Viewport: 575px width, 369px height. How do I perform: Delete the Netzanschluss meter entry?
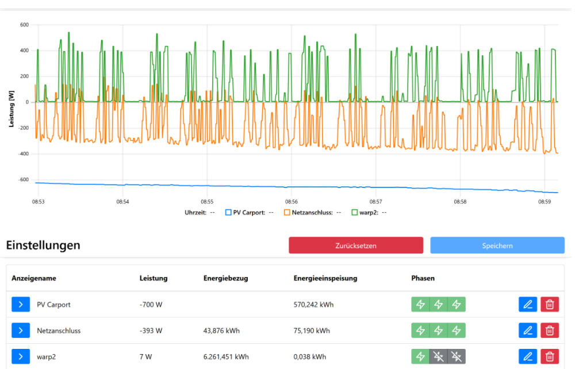point(550,330)
